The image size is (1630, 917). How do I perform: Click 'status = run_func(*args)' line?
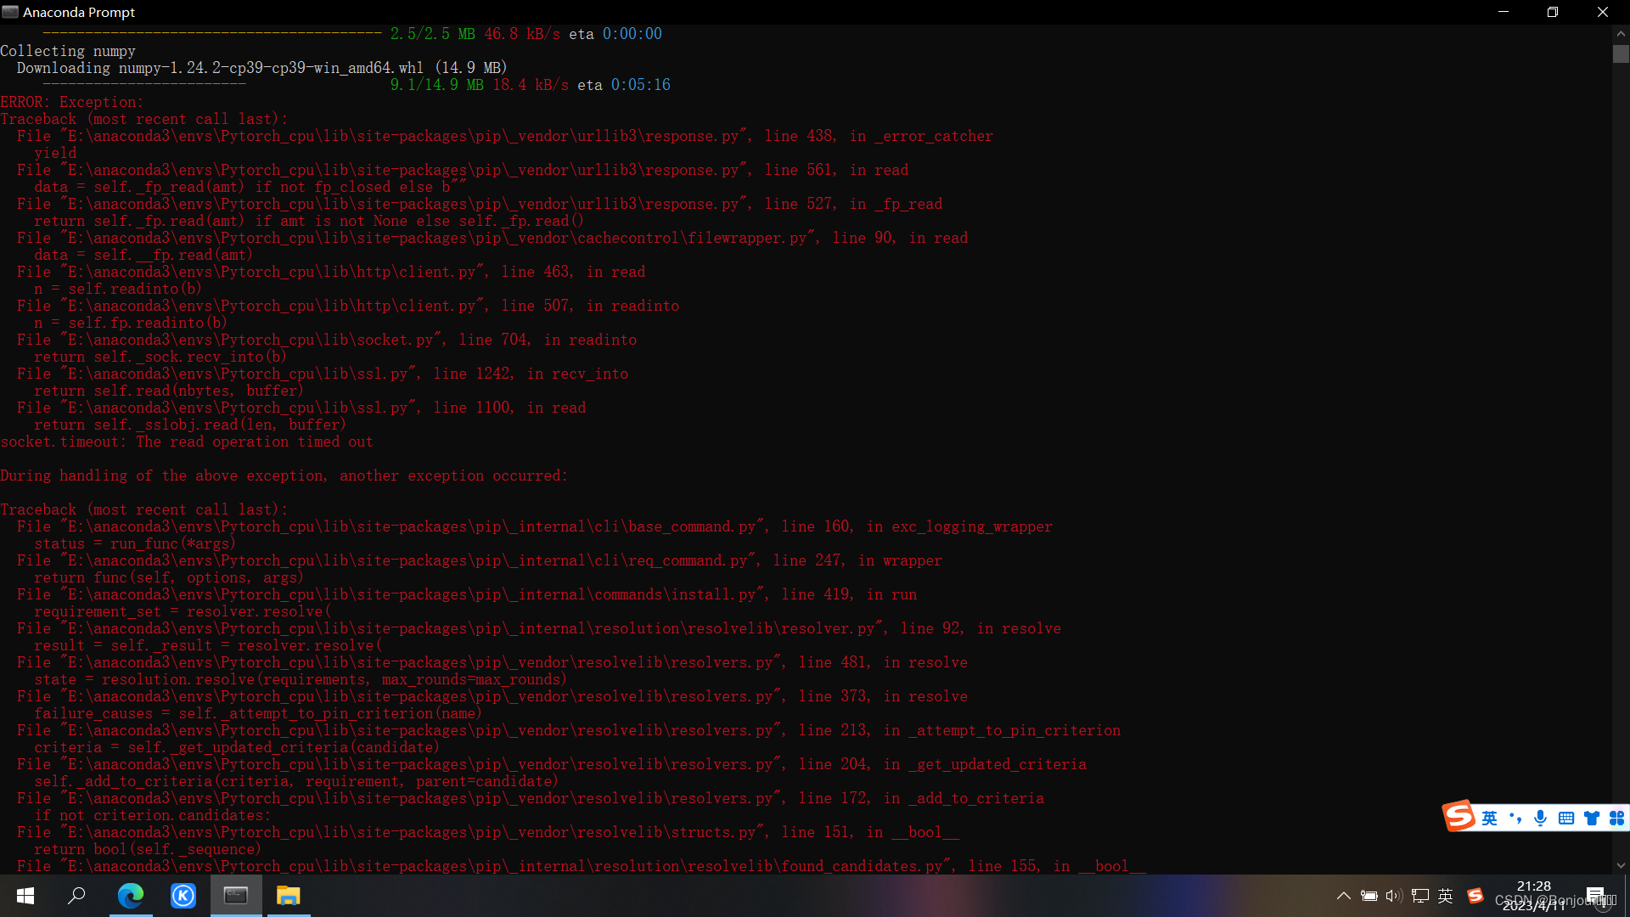tap(135, 543)
